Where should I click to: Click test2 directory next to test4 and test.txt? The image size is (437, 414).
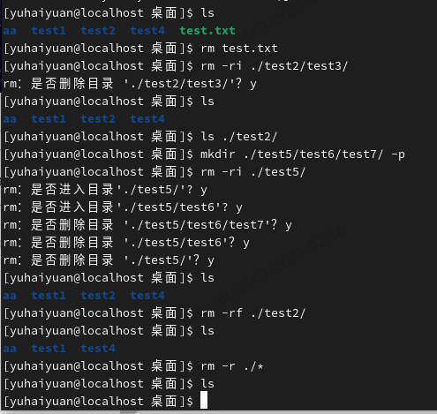pyautogui.click(x=98, y=31)
